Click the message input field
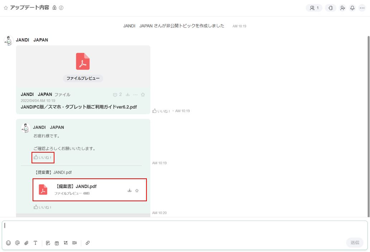The width and height of the screenshot is (370, 252). coord(185,229)
